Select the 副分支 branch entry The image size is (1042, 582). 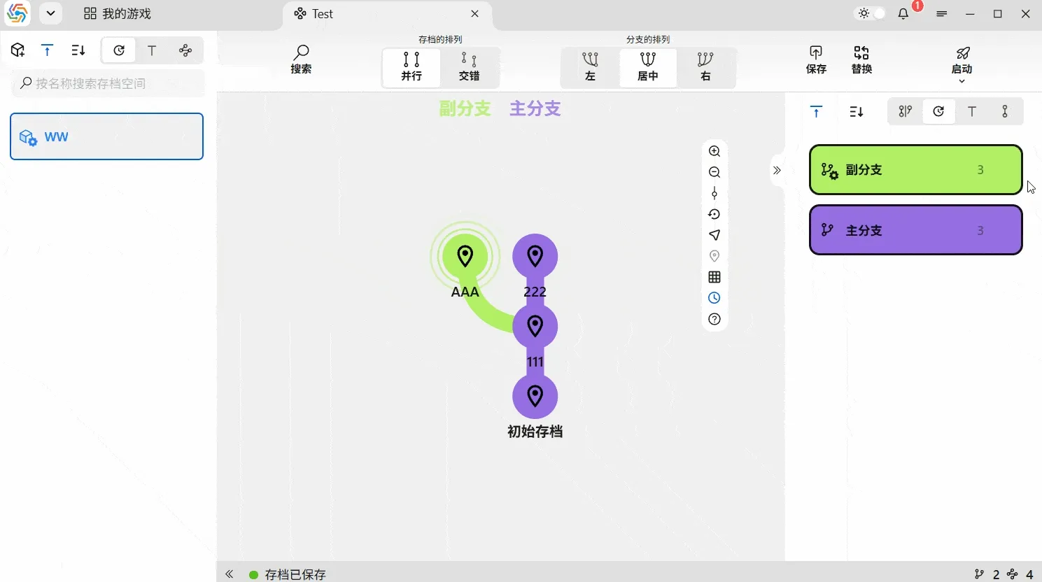point(915,169)
